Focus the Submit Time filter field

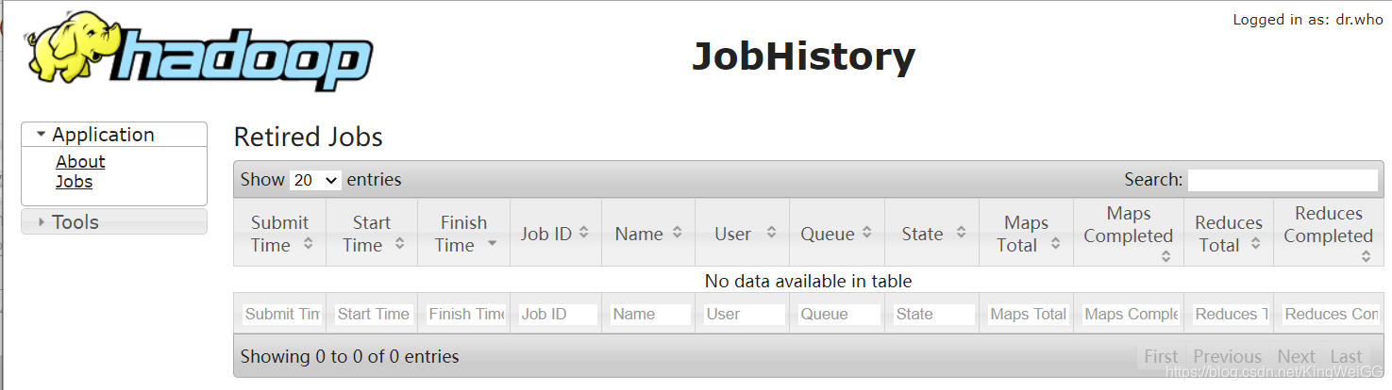[281, 315]
